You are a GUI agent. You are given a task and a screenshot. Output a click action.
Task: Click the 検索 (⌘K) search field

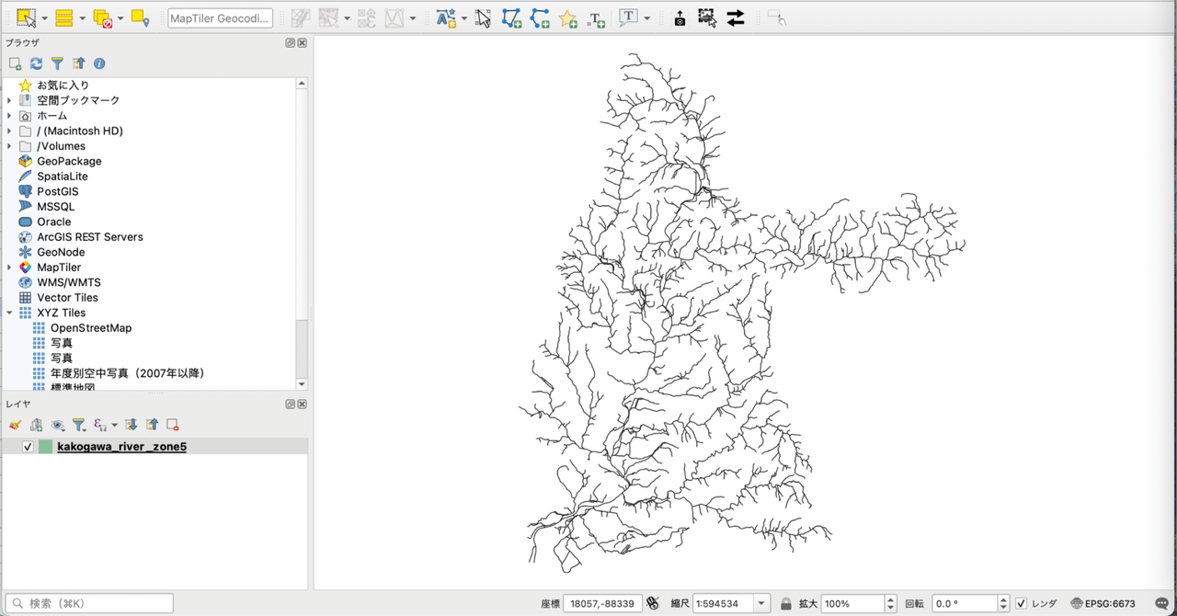coord(87,602)
